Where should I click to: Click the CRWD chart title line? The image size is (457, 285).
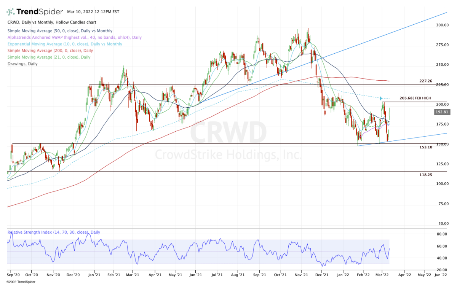pyautogui.click(x=52, y=22)
